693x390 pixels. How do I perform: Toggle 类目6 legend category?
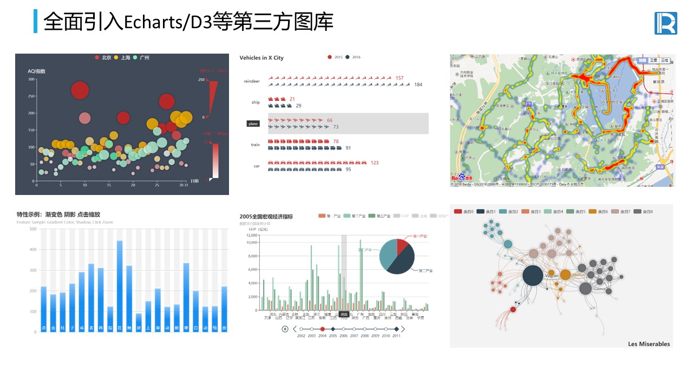(x=598, y=211)
